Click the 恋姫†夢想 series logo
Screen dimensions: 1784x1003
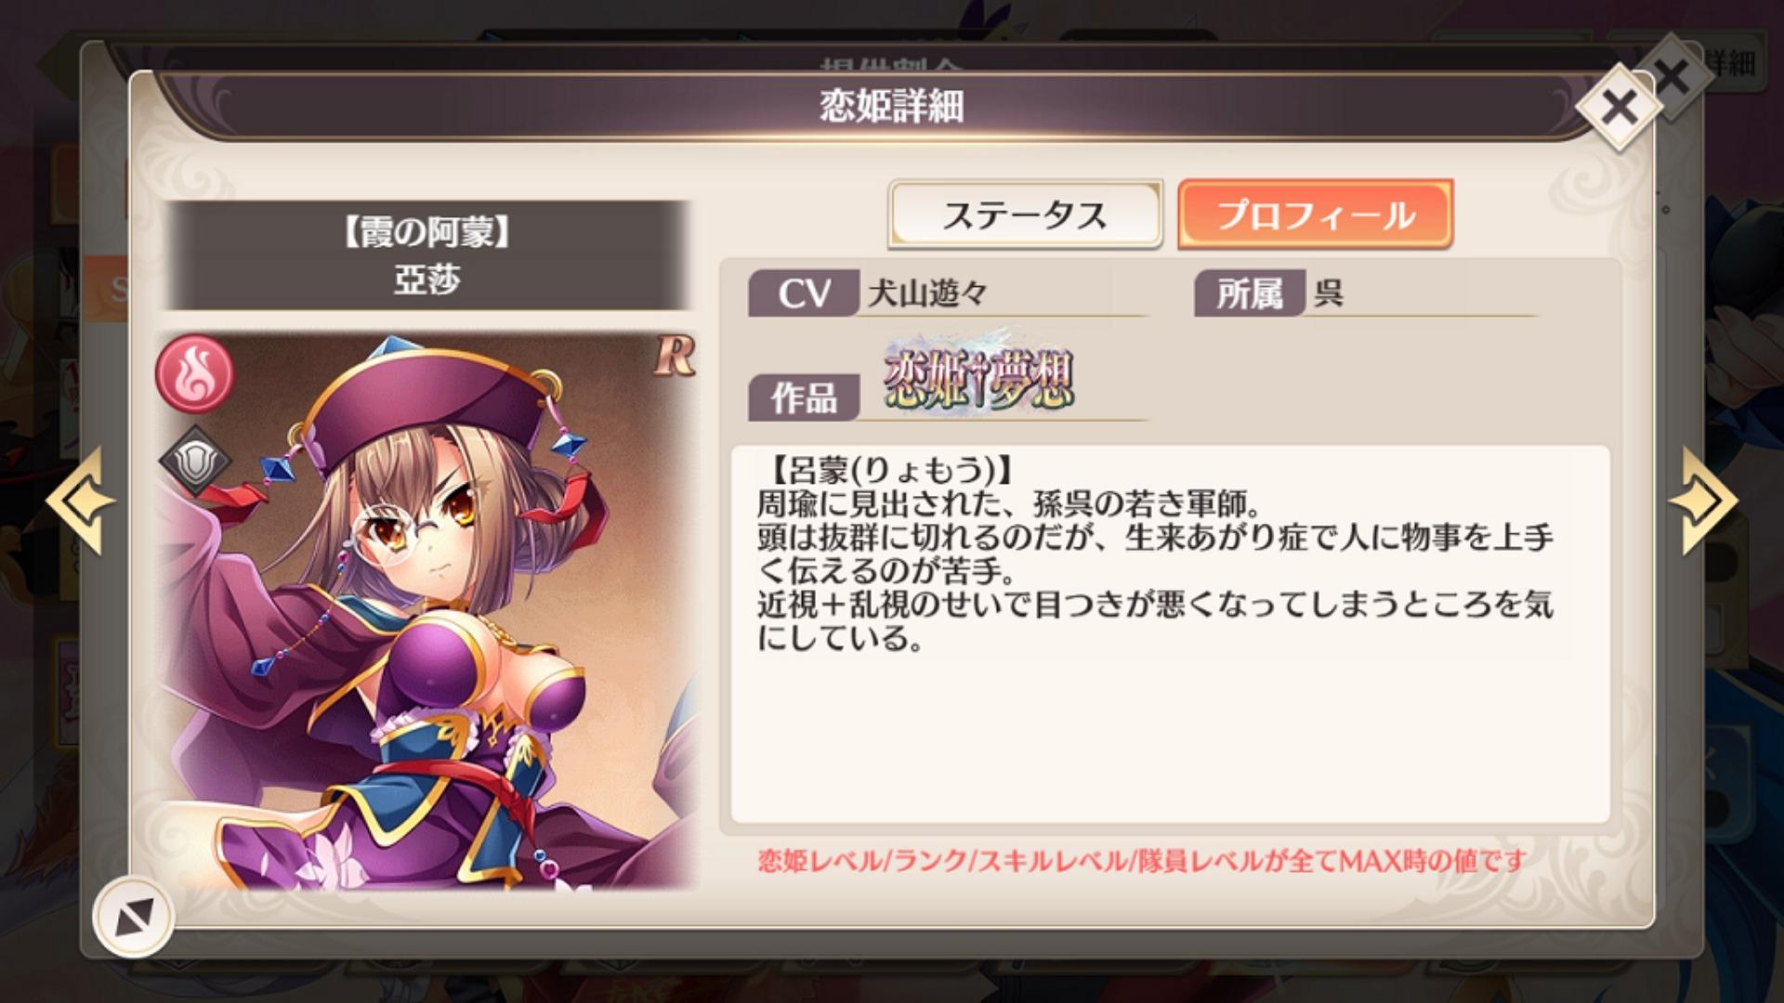[978, 373]
